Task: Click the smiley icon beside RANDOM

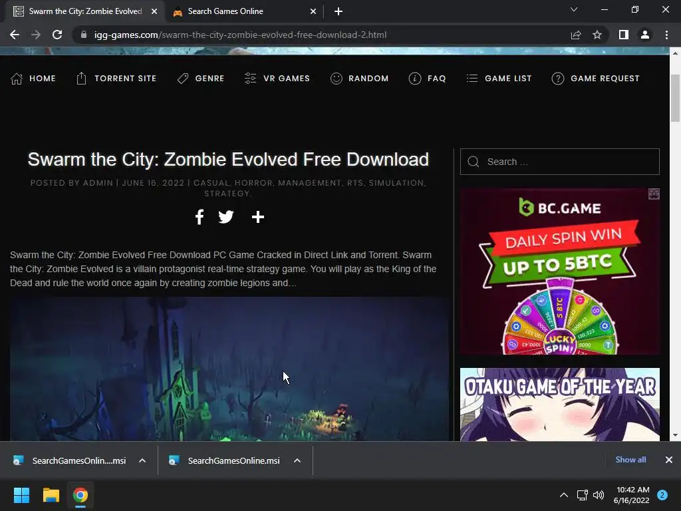Action: pos(336,79)
